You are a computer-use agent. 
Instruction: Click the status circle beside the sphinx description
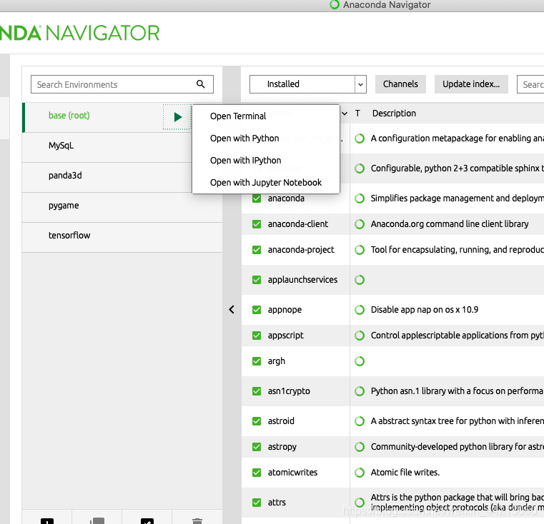click(x=360, y=168)
